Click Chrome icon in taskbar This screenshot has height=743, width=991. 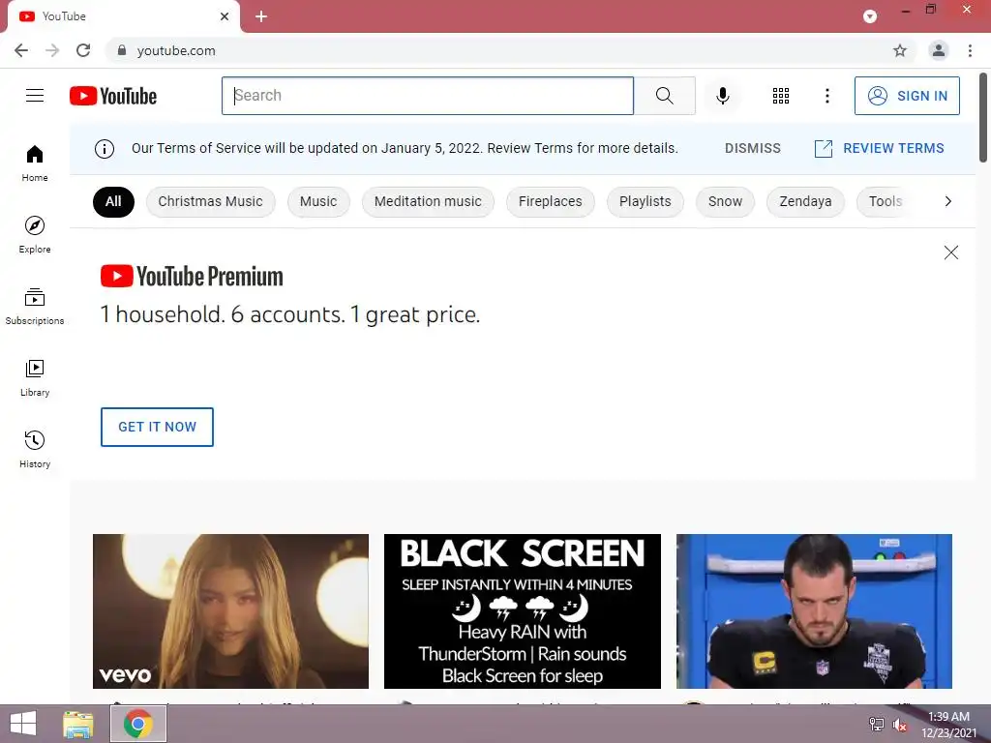[x=138, y=724]
